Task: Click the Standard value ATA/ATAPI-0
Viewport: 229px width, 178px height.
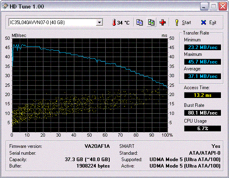Action: click(x=204, y=153)
